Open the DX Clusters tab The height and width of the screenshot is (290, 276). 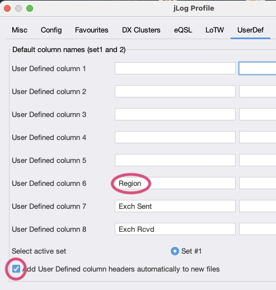141,30
